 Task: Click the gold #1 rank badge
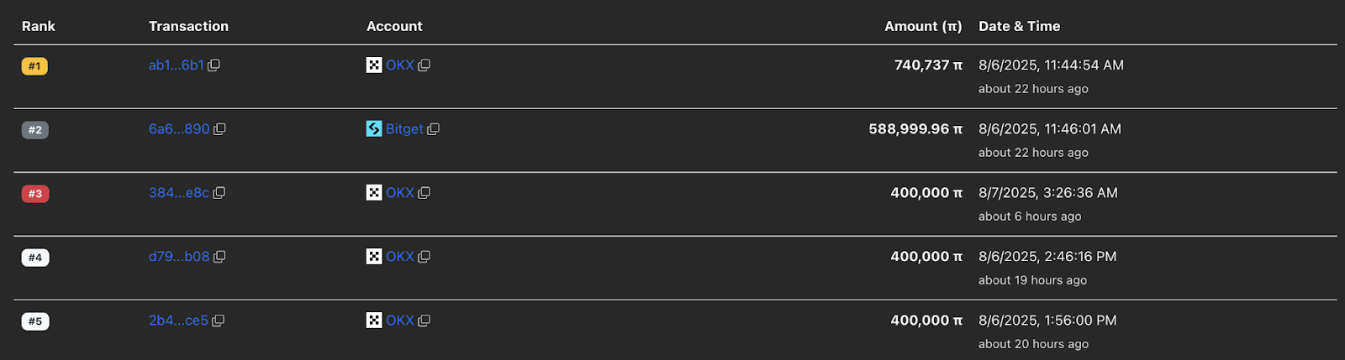[34, 66]
